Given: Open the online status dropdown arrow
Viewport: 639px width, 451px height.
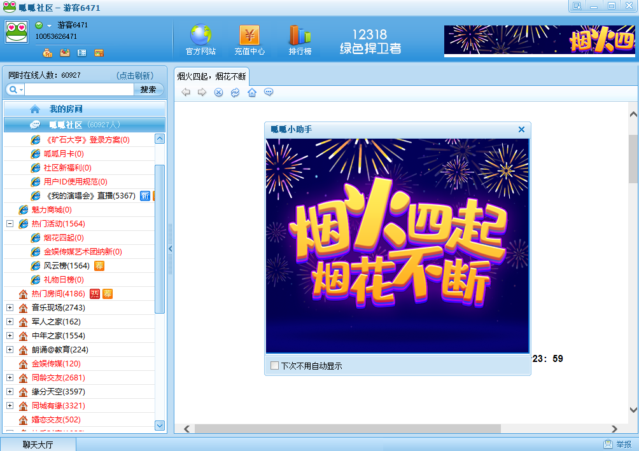Looking at the screenshot, I should (49, 25).
